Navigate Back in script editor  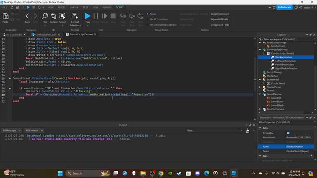point(27,16)
